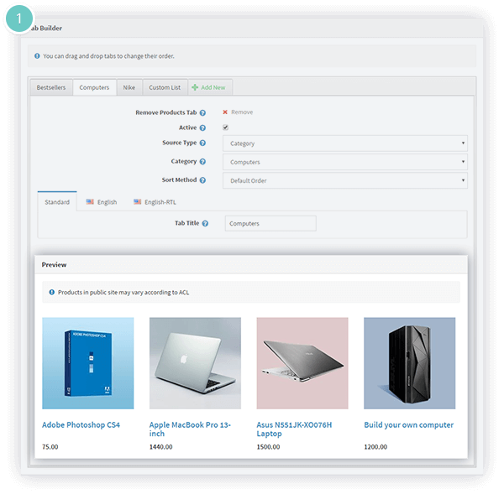Screen dimensions: 504x494
Task: Switch to the Bestsellers tab
Action: point(51,87)
